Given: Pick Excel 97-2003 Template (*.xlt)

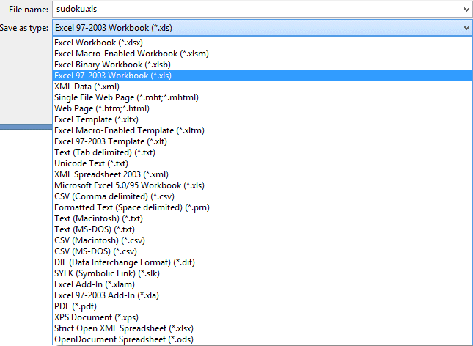Looking at the screenshot, I should pyautogui.click(x=263, y=141).
